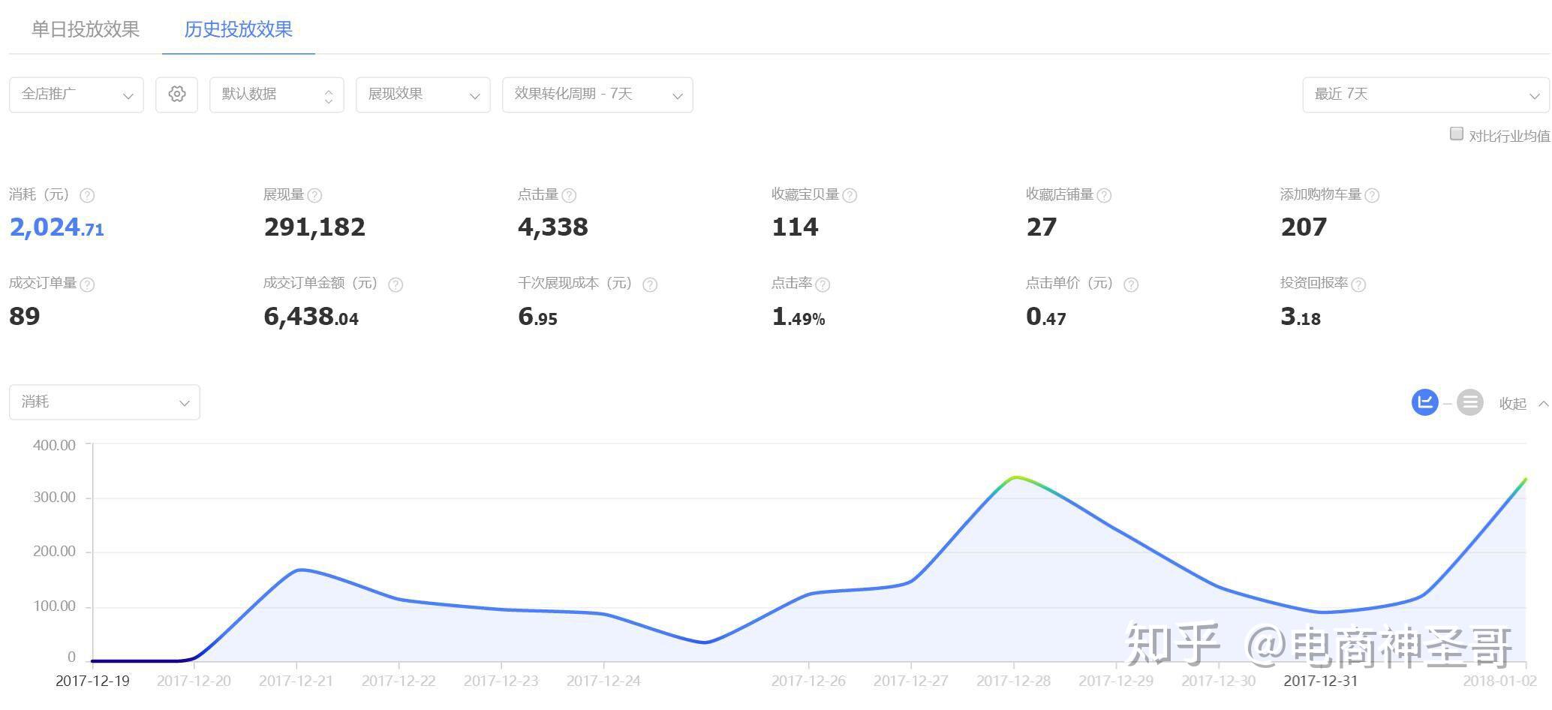Click help icon beside 收藏宝贝量
The width and height of the screenshot is (1552, 710).
coord(850,196)
